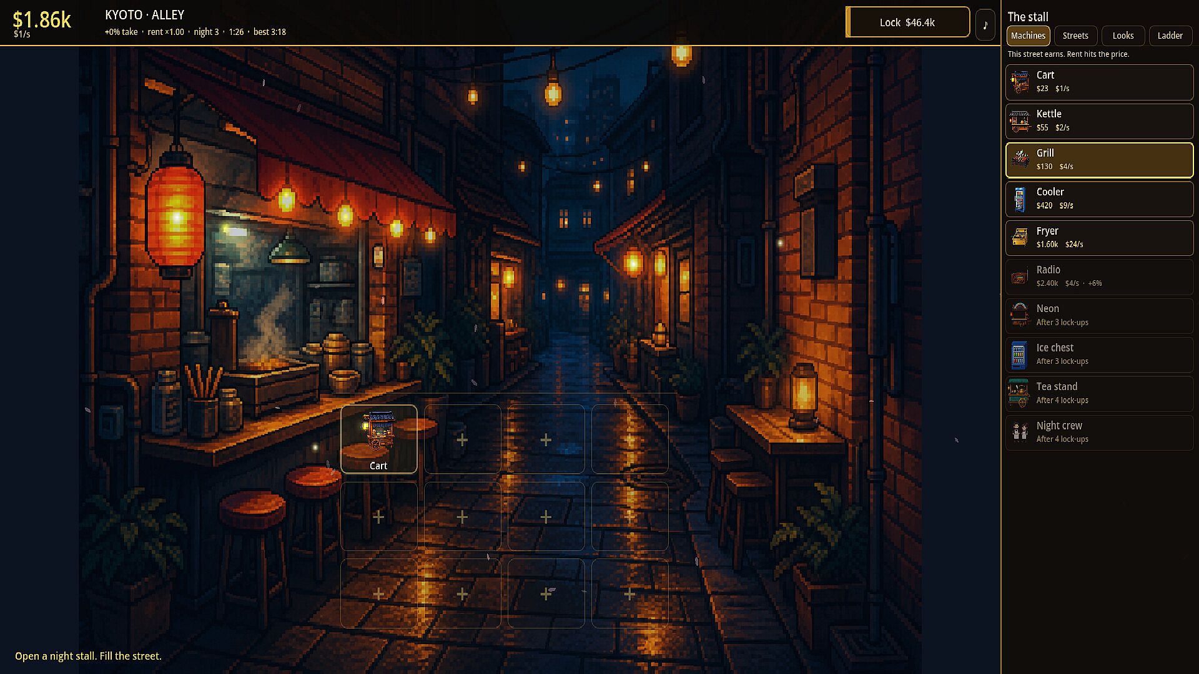Image resolution: width=1199 pixels, height=674 pixels.
Task: Click the Kettle machine icon
Action: [x=1020, y=121]
